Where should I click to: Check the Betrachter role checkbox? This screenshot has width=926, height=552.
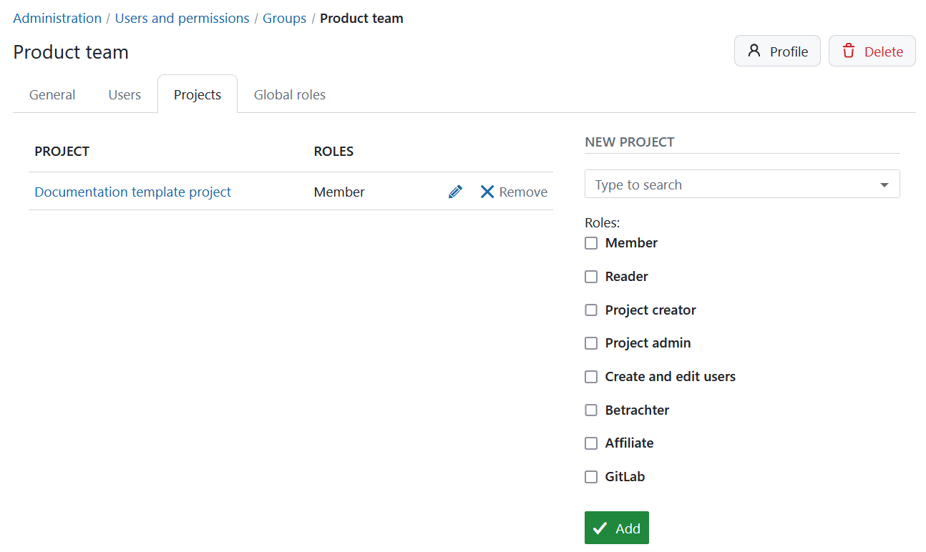590,410
